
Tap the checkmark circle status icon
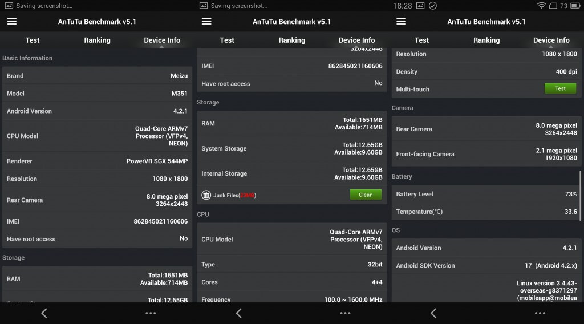[x=432, y=6]
